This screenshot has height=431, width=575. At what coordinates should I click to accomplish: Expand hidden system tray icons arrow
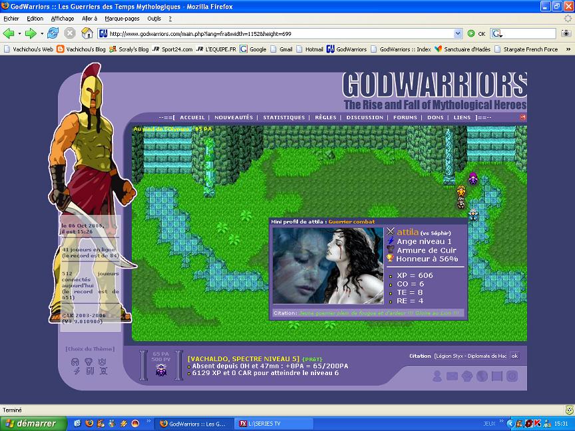(510, 424)
